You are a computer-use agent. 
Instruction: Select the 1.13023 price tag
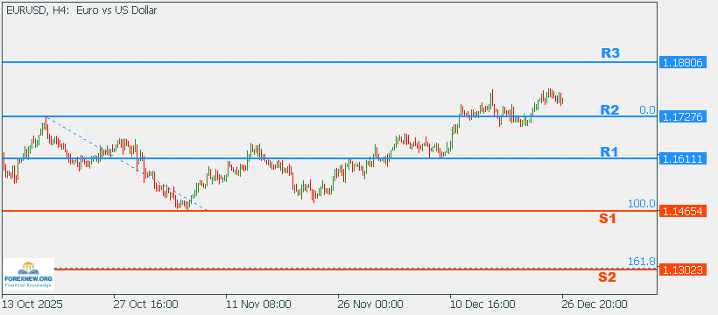click(x=682, y=269)
